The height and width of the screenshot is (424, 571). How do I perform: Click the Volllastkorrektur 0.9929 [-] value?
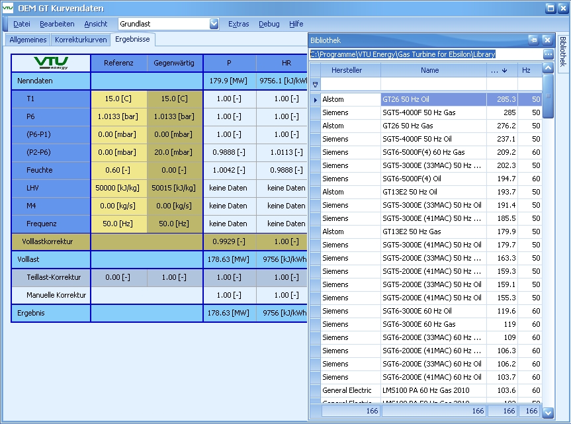click(230, 241)
